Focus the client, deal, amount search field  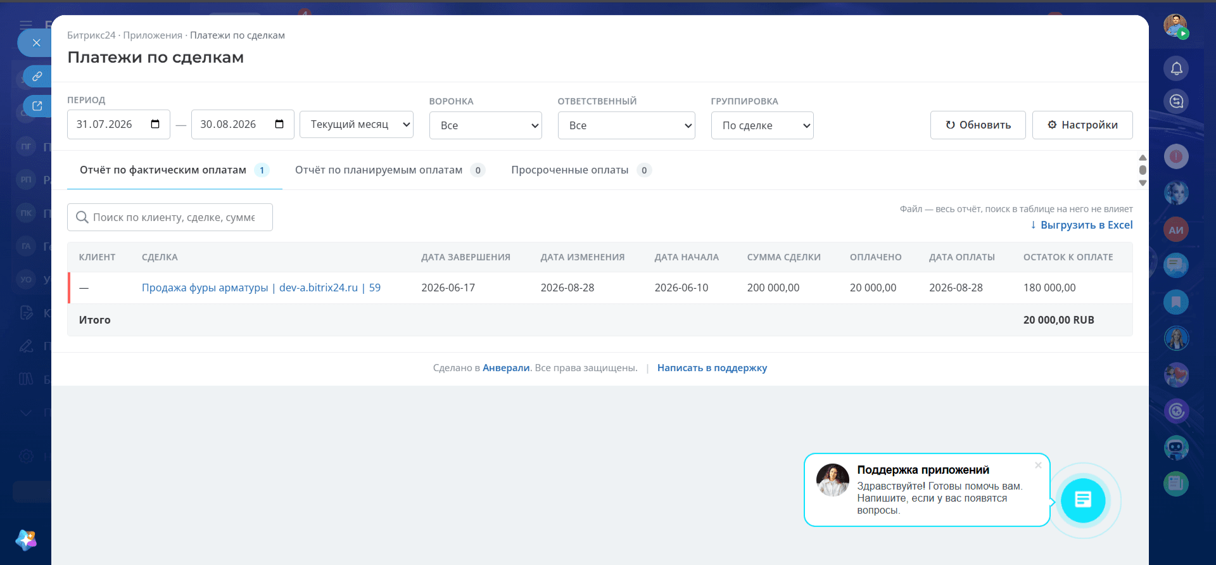tap(170, 217)
